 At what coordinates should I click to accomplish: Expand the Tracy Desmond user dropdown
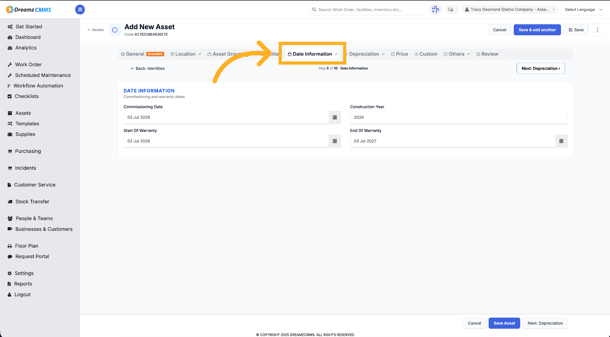tap(510, 10)
